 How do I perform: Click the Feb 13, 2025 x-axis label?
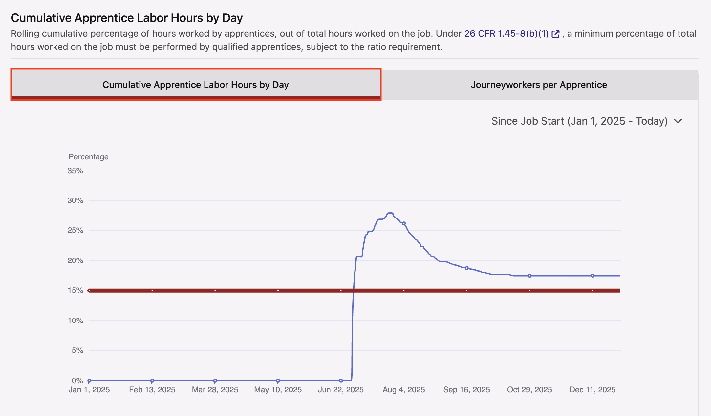152,390
